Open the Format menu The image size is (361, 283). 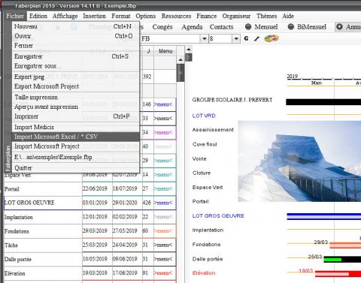coord(121,16)
